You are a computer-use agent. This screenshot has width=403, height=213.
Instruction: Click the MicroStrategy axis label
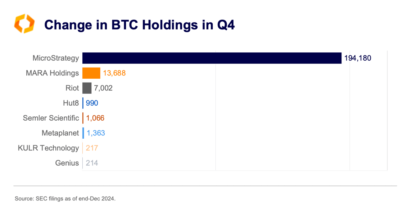click(x=55, y=58)
